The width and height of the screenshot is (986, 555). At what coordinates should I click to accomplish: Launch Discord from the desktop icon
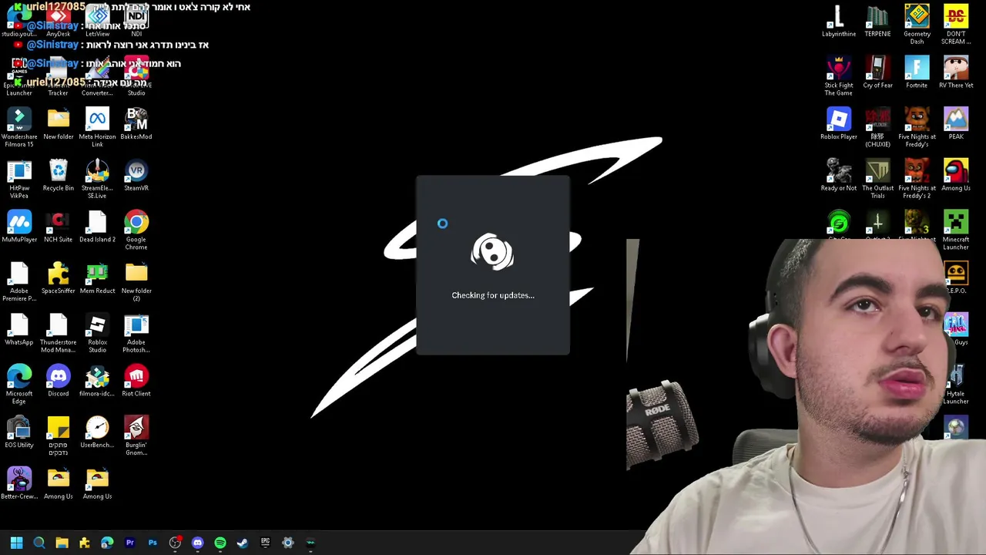[x=59, y=381]
